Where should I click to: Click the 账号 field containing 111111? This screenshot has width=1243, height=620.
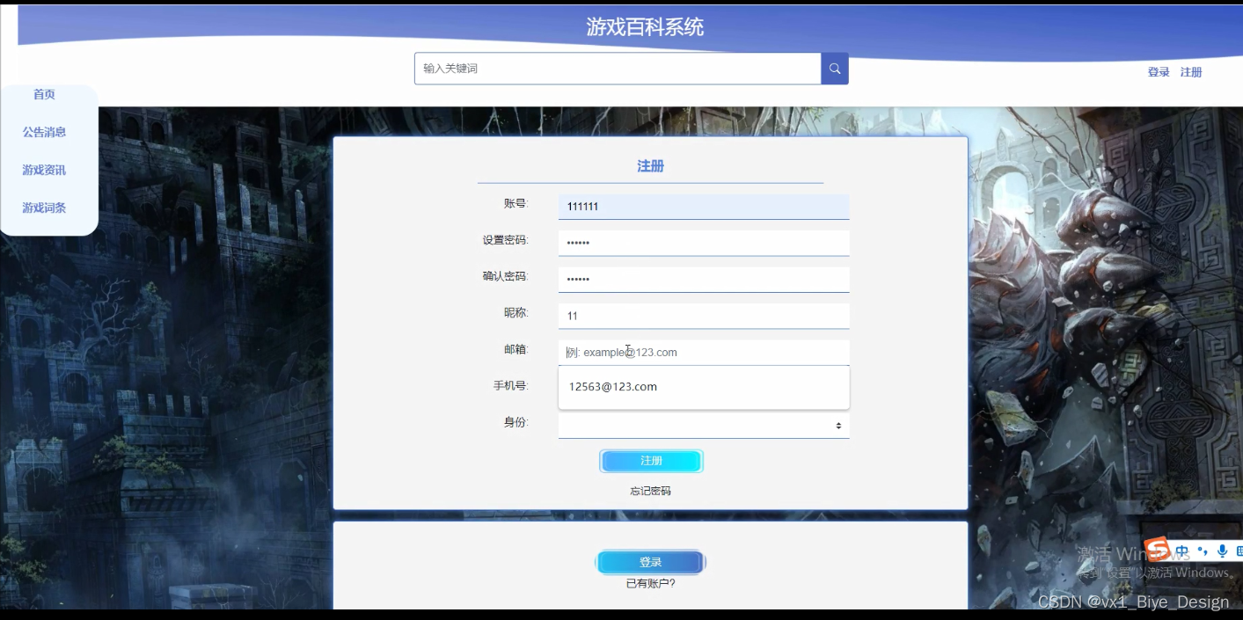[704, 207]
